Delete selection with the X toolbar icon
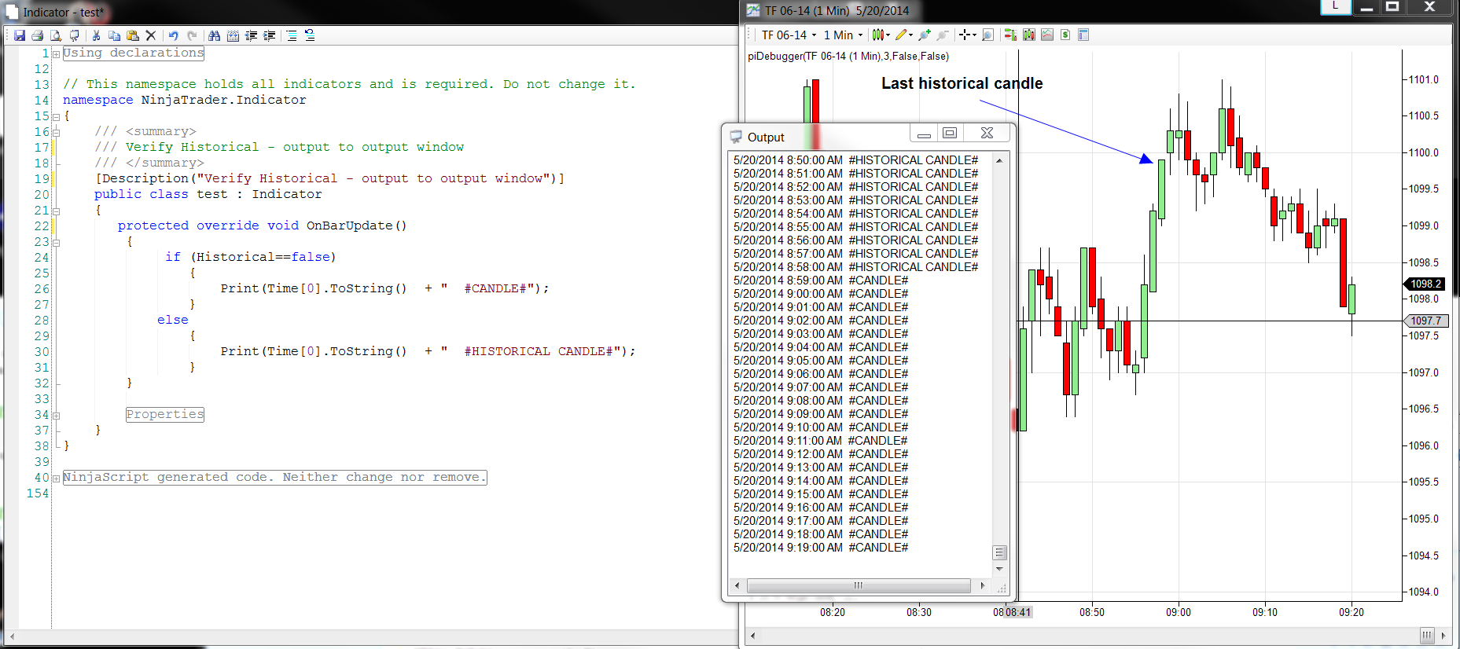 [151, 35]
